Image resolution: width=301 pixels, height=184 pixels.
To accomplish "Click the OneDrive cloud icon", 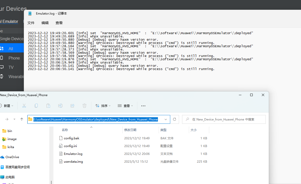I will (2, 157).
